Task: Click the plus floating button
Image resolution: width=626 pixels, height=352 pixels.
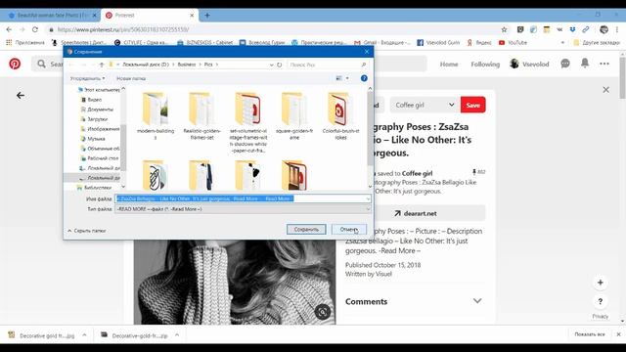Action: (600, 283)
